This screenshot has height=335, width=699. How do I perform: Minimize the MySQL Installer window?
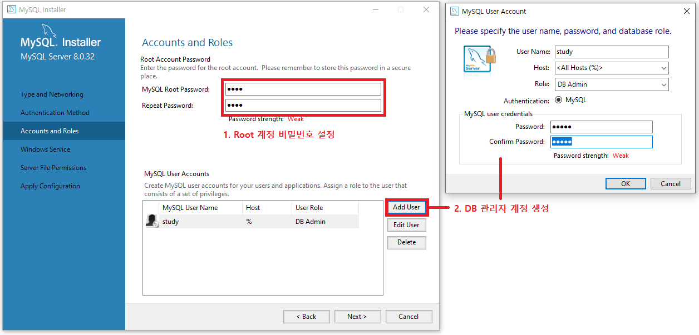pyautogui.click(x=375, y=9)
